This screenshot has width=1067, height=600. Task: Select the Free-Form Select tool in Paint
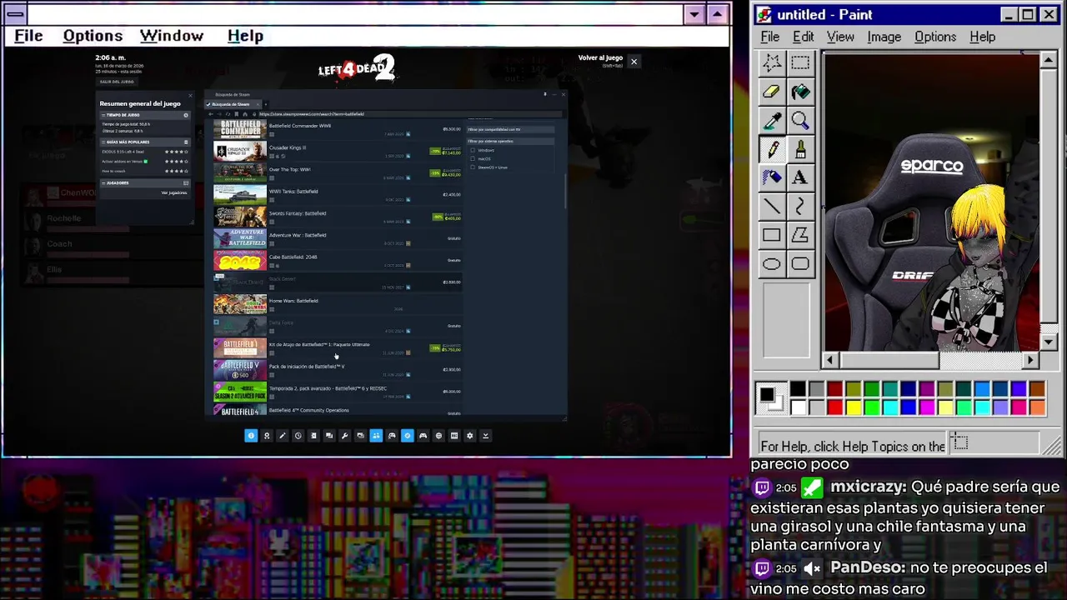(772, 63)
